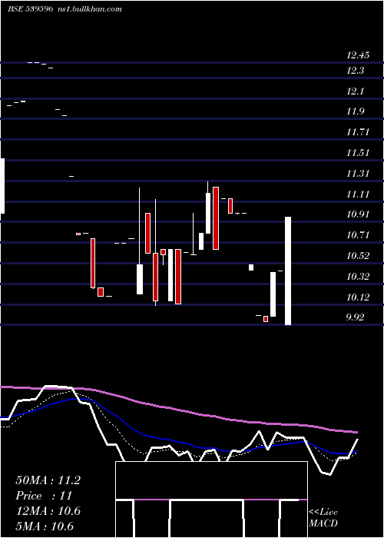
Task: Select the 11.71 price axis label
Action: point(358,131)
